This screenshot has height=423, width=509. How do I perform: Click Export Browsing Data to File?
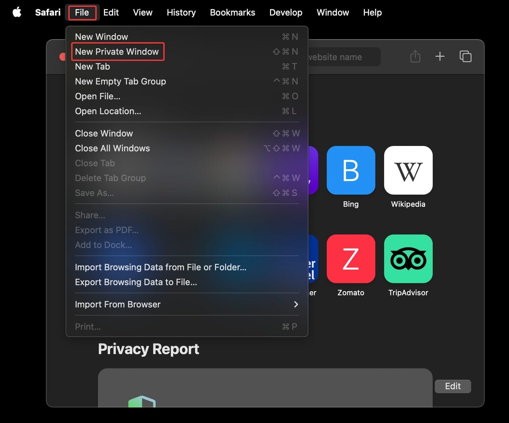tap(136, 282)
